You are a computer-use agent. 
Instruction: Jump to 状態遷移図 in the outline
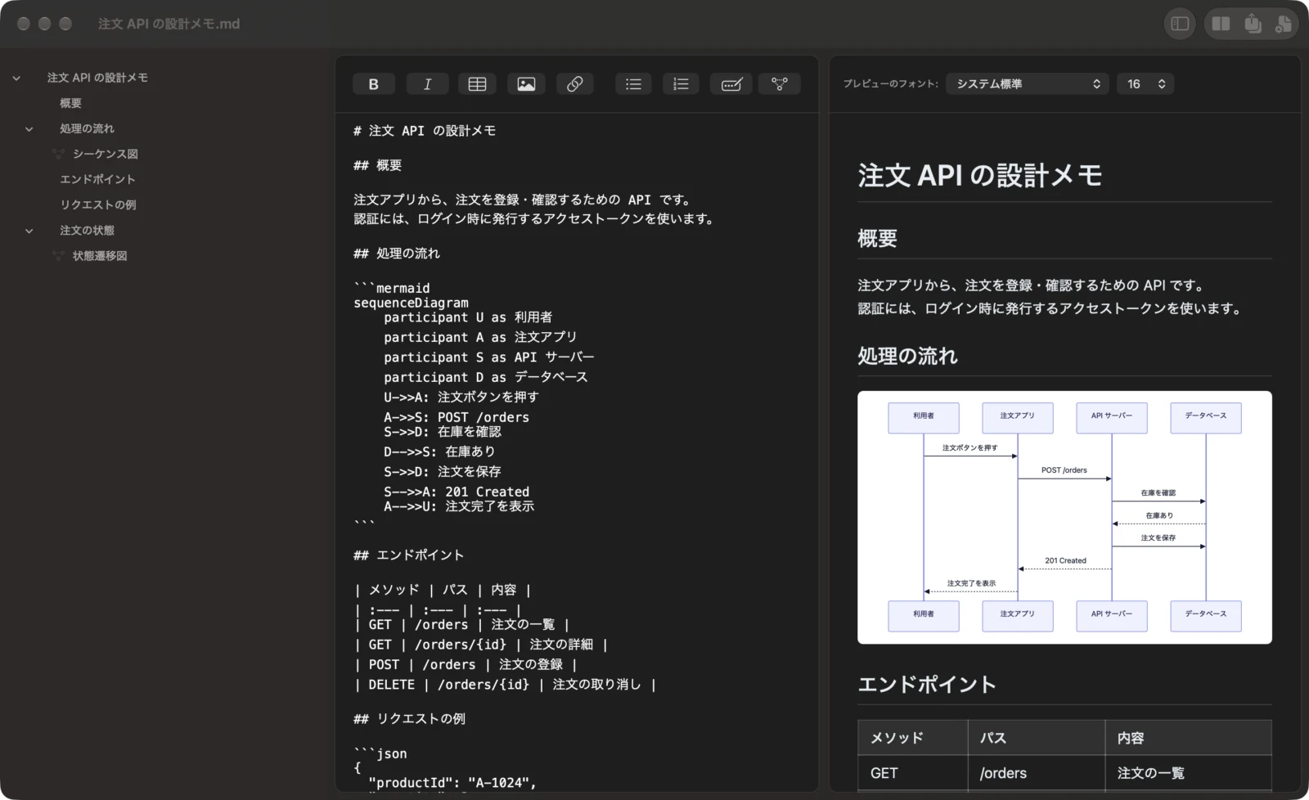point(100,256)
